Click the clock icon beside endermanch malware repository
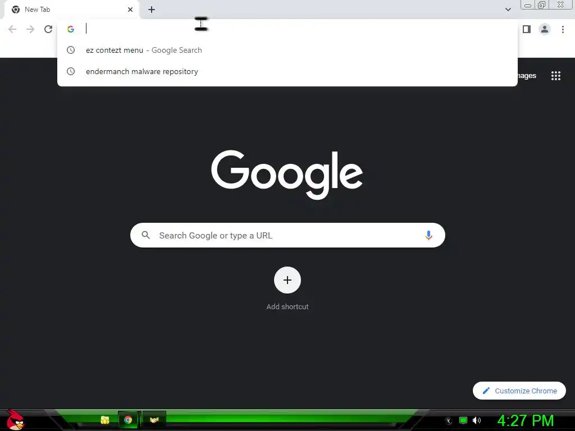Image resolution: width=575 pixels, height=431 pixels. 71,71
